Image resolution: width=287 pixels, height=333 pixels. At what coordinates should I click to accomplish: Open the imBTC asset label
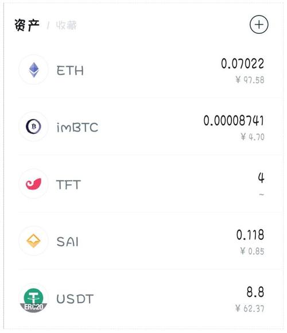point(77,127)
